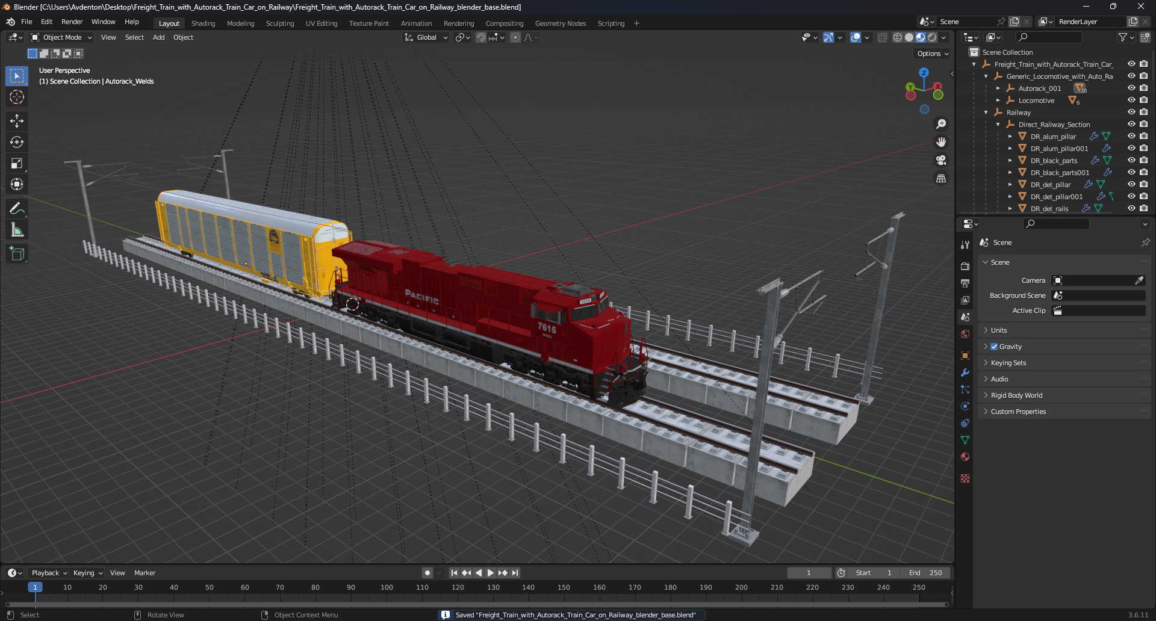Click the viewport pan hand icon

point(940,142)
